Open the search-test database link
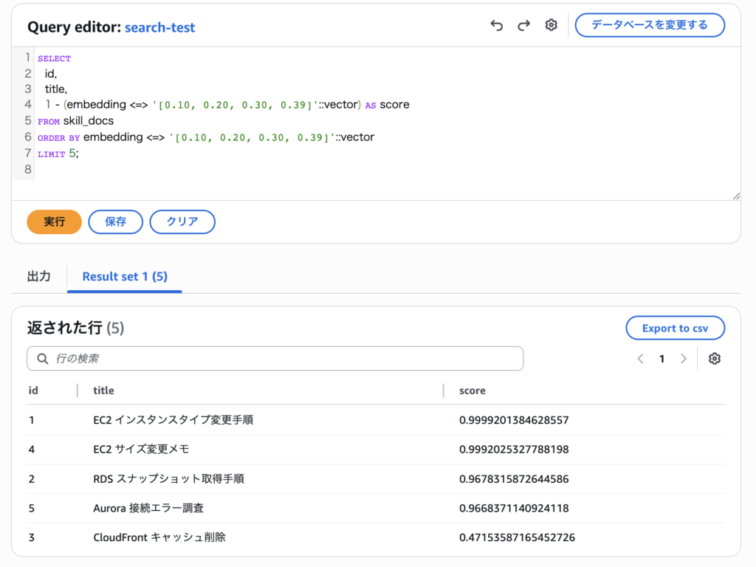Viewport: 756px width, 567px height. coord(159,27)
